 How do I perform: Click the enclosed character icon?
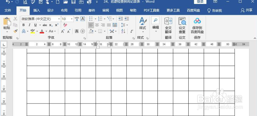(x=83, y=31)
